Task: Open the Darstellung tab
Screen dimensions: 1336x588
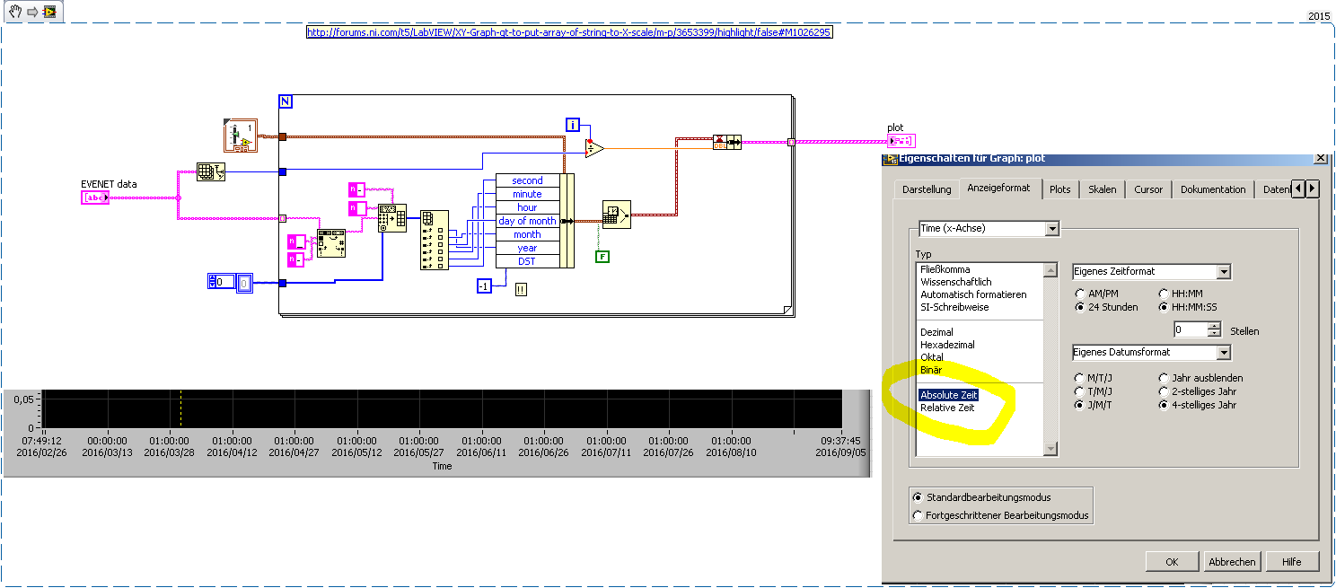Action: coord(926,189)
